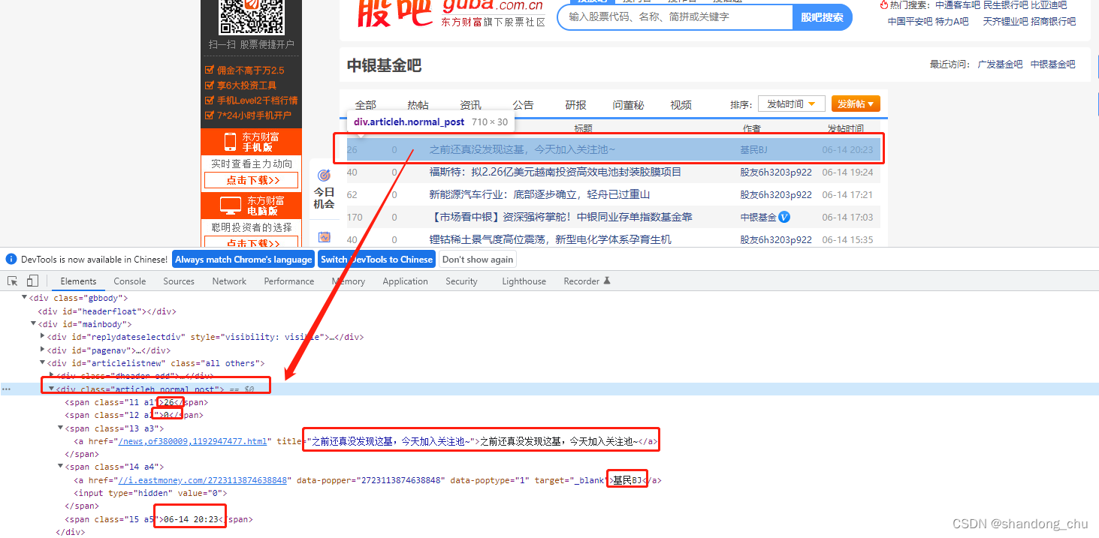The image size is (1099, 538).
Task: Click the i.eastmoney.com href link in DOM
Action: coord(202,480)
